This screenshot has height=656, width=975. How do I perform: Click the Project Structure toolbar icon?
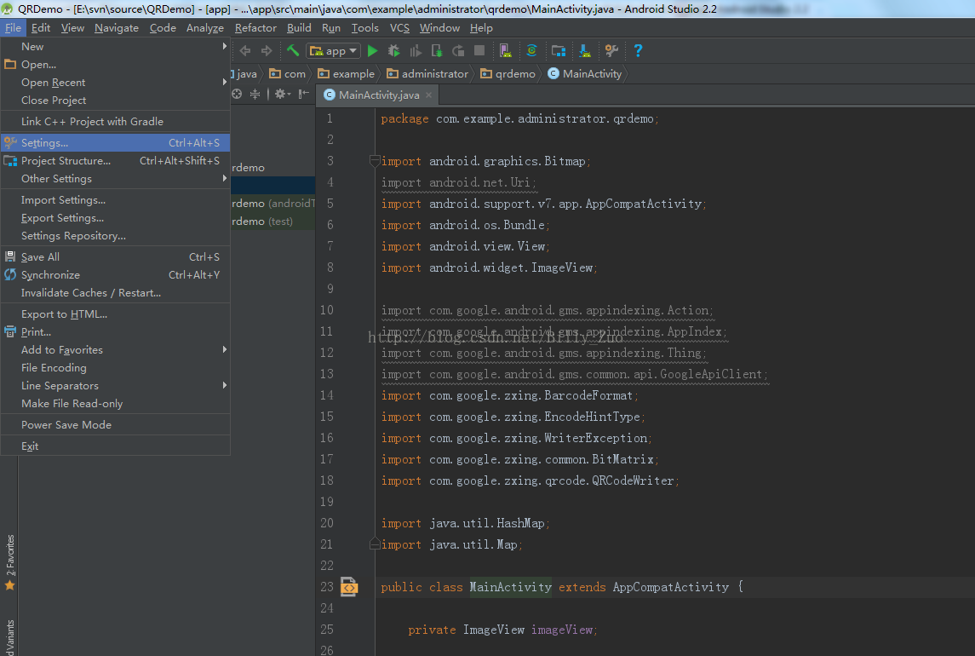pyautogui.click(x=559, y=51)
